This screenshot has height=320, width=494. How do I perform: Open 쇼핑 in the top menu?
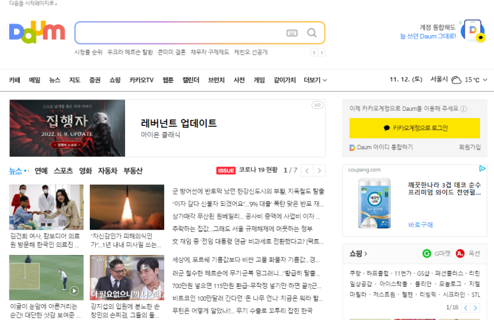click(x=115, y=80)
